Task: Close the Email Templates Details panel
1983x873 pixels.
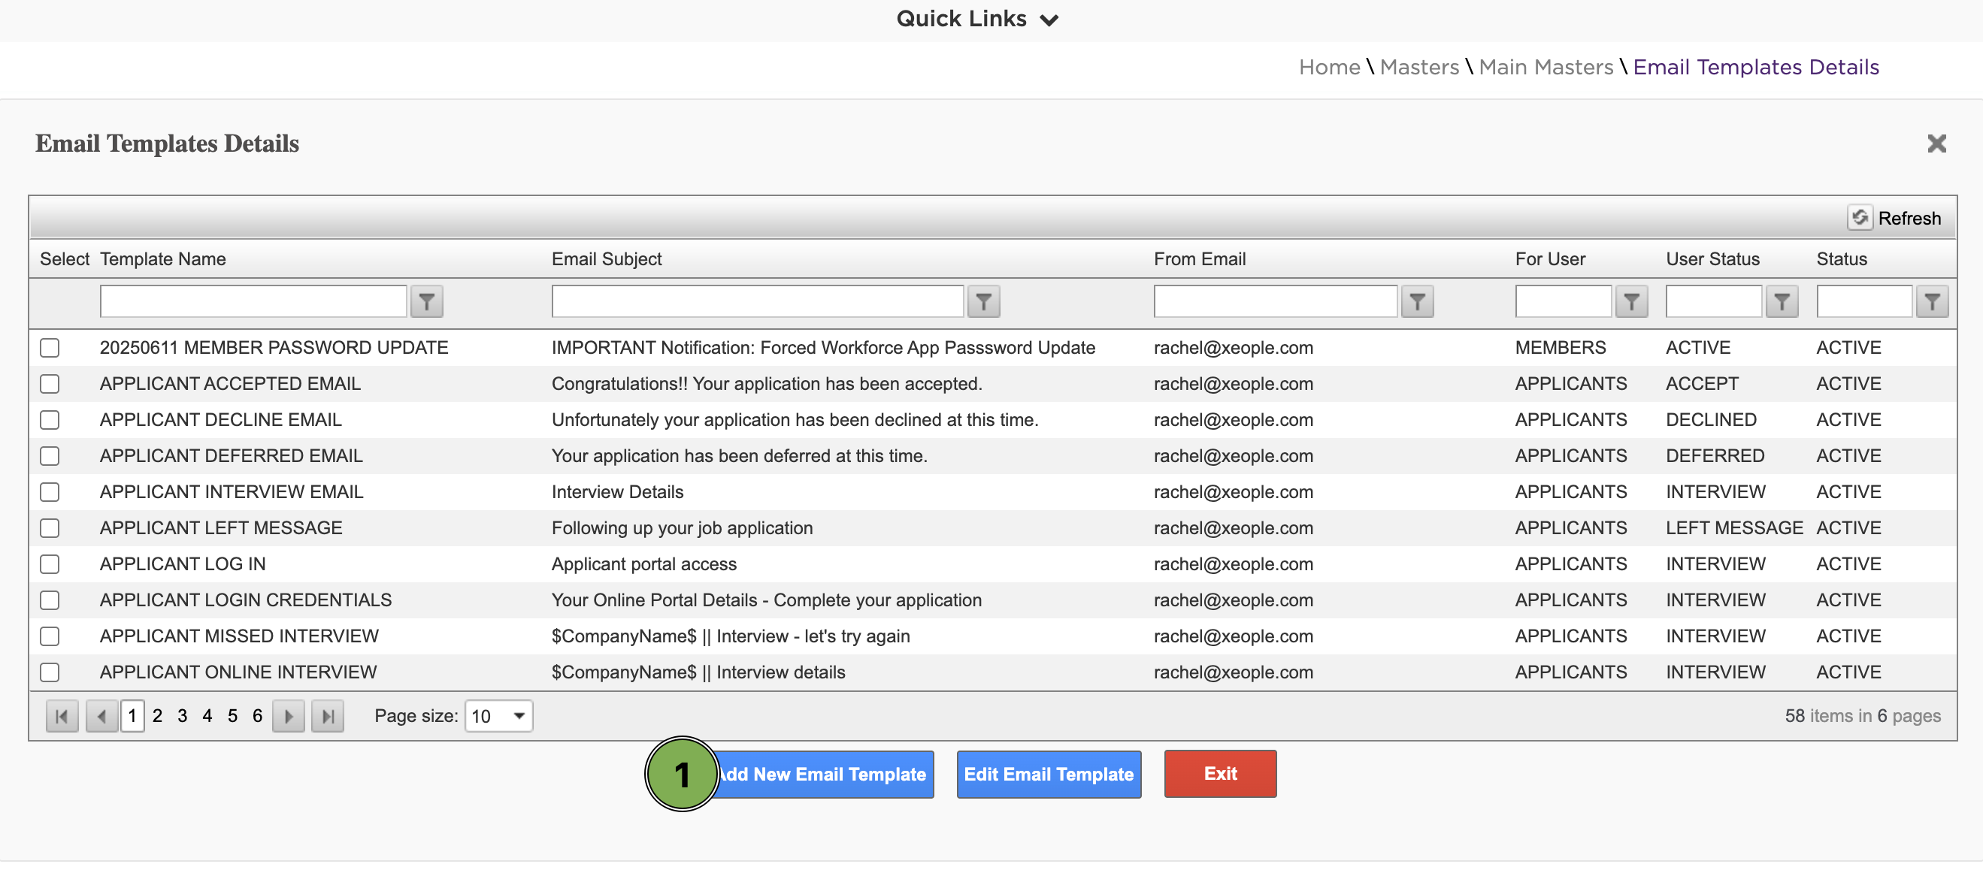Action: (1936, 143)
